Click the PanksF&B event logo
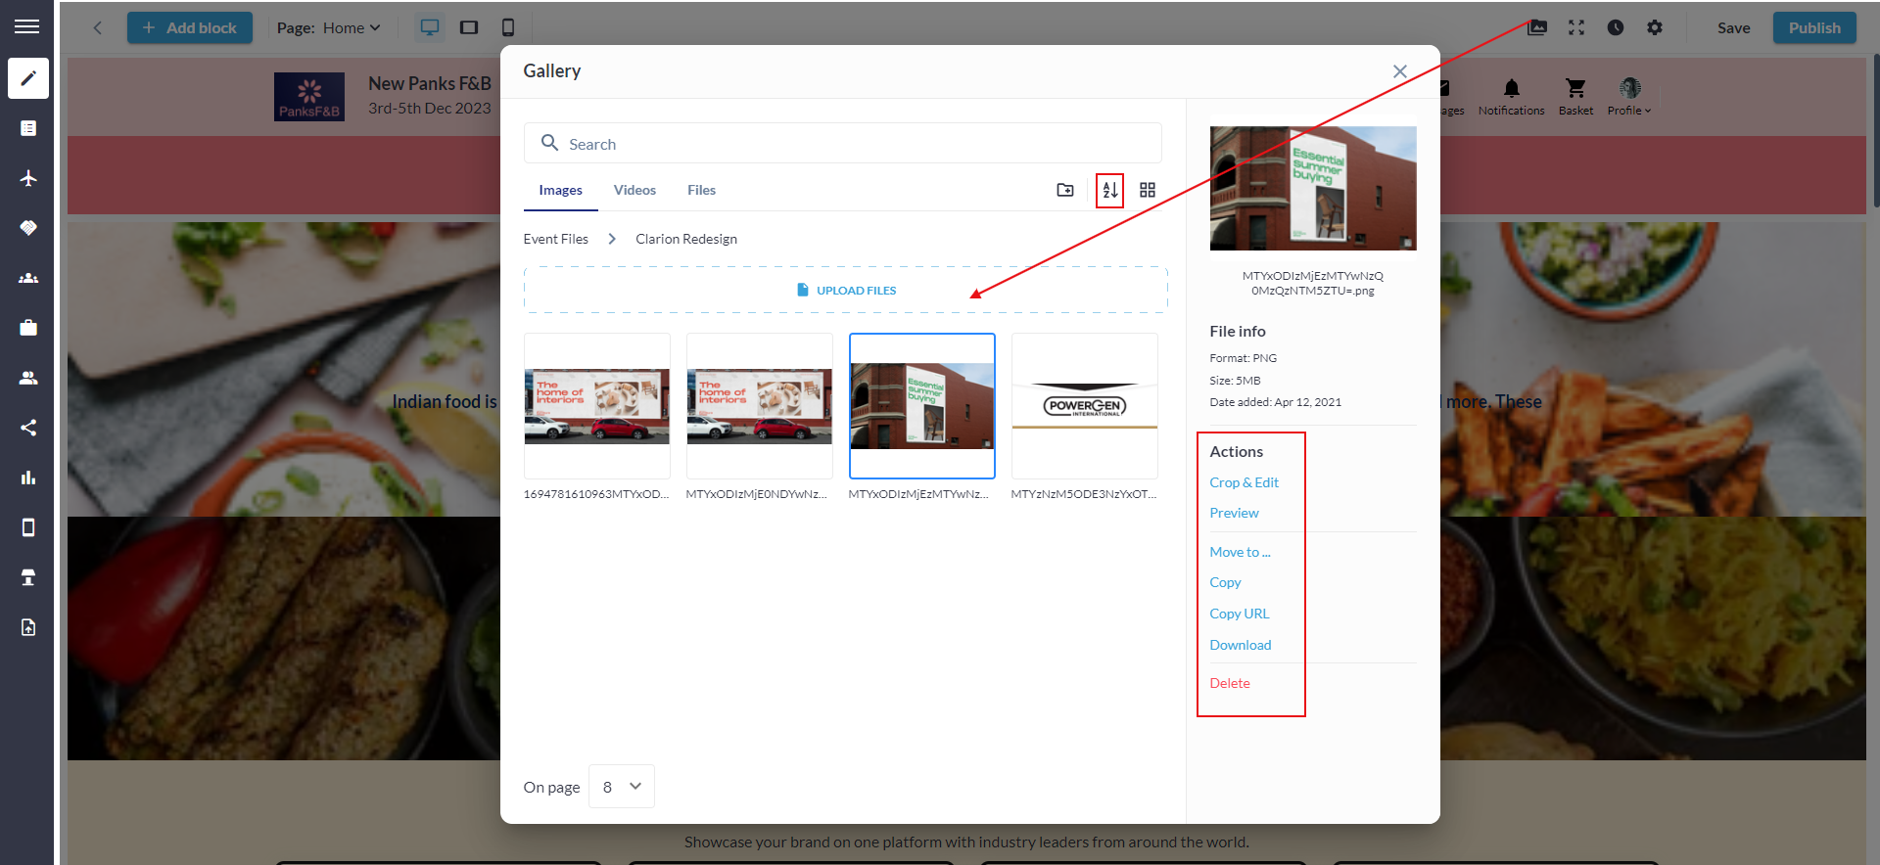 [x=309, y=97]
